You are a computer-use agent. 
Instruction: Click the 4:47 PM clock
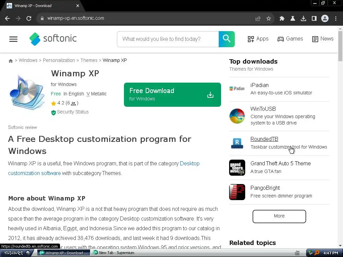[x=331, y=253]
